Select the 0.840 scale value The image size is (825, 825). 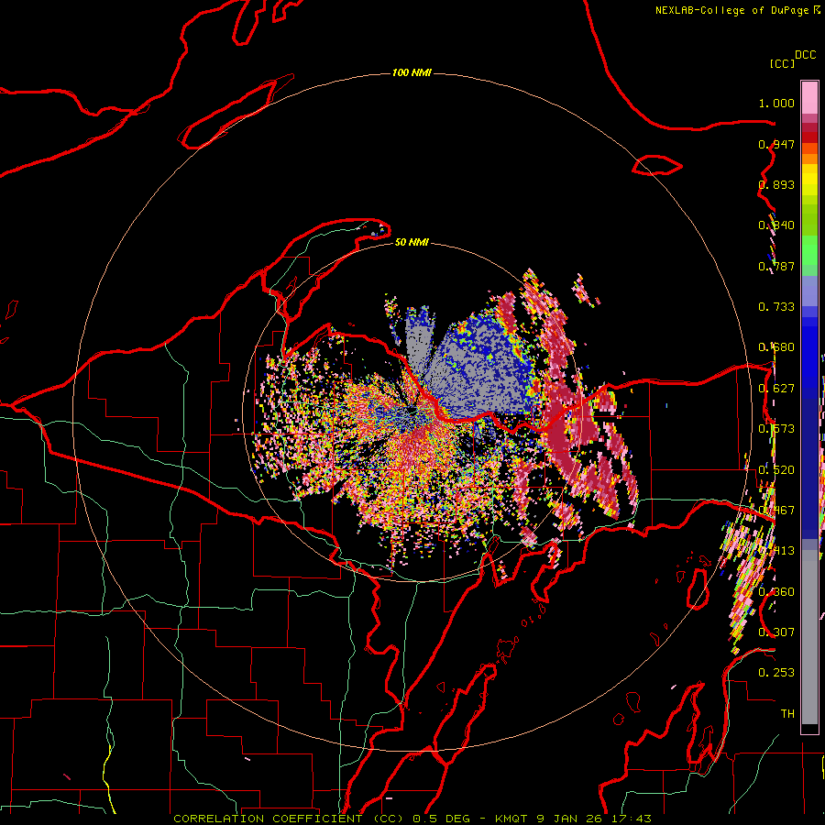776,225
